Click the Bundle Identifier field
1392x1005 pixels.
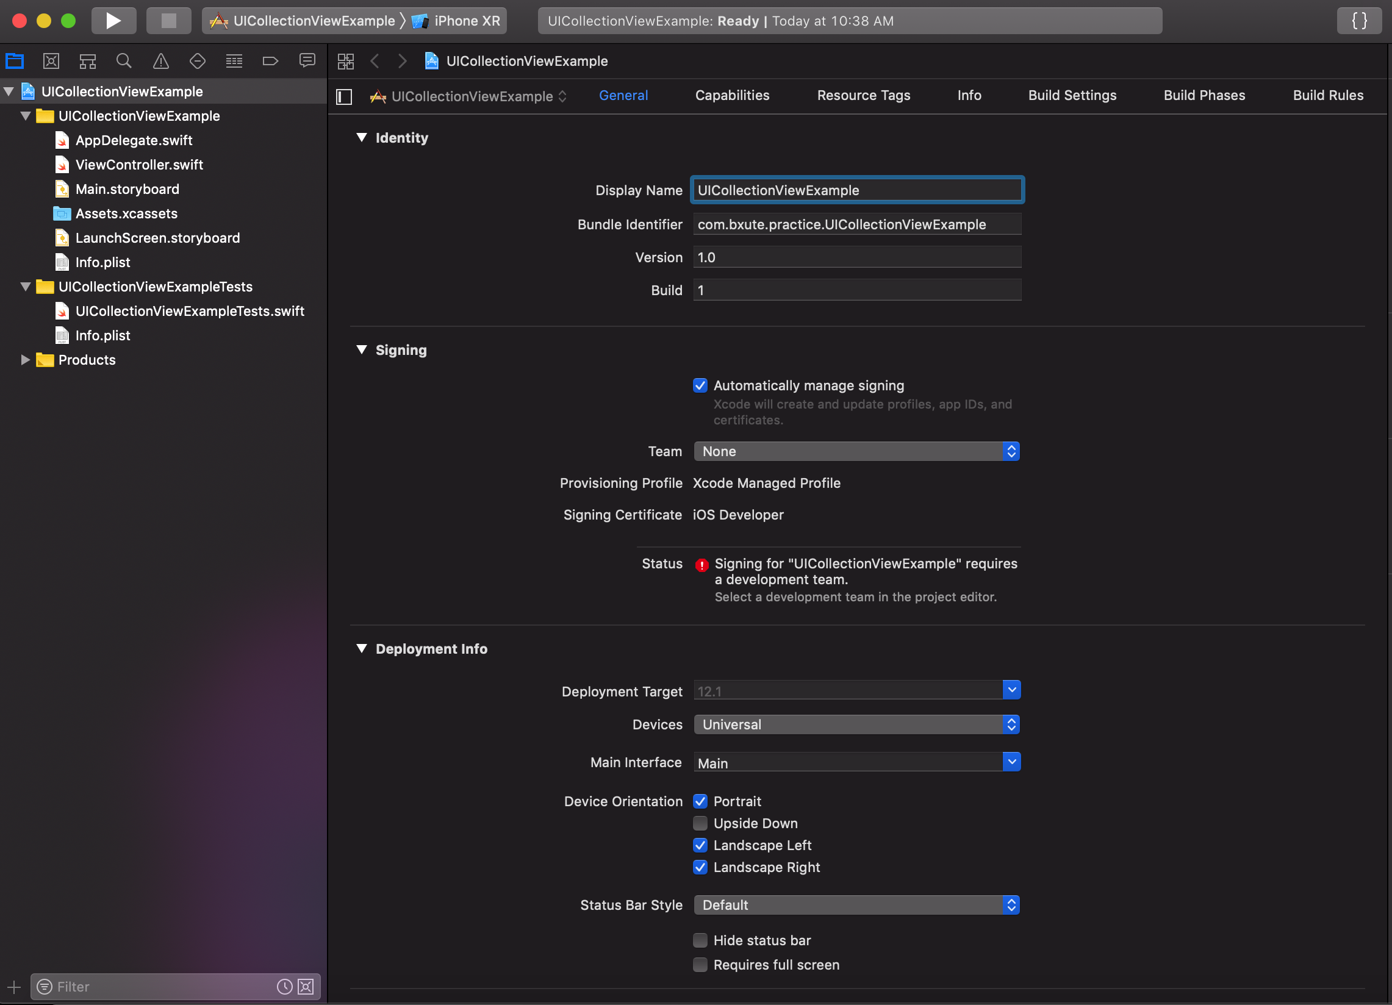point(856,224)
